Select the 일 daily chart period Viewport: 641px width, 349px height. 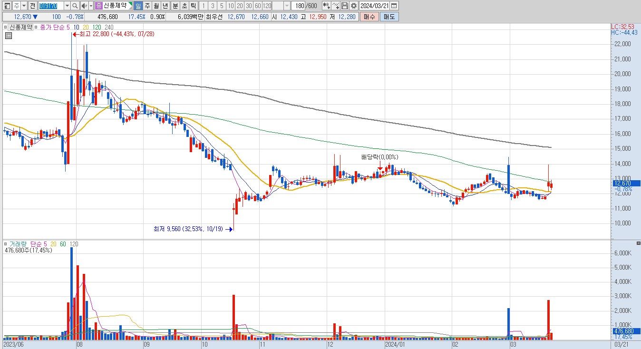[138, 6]
